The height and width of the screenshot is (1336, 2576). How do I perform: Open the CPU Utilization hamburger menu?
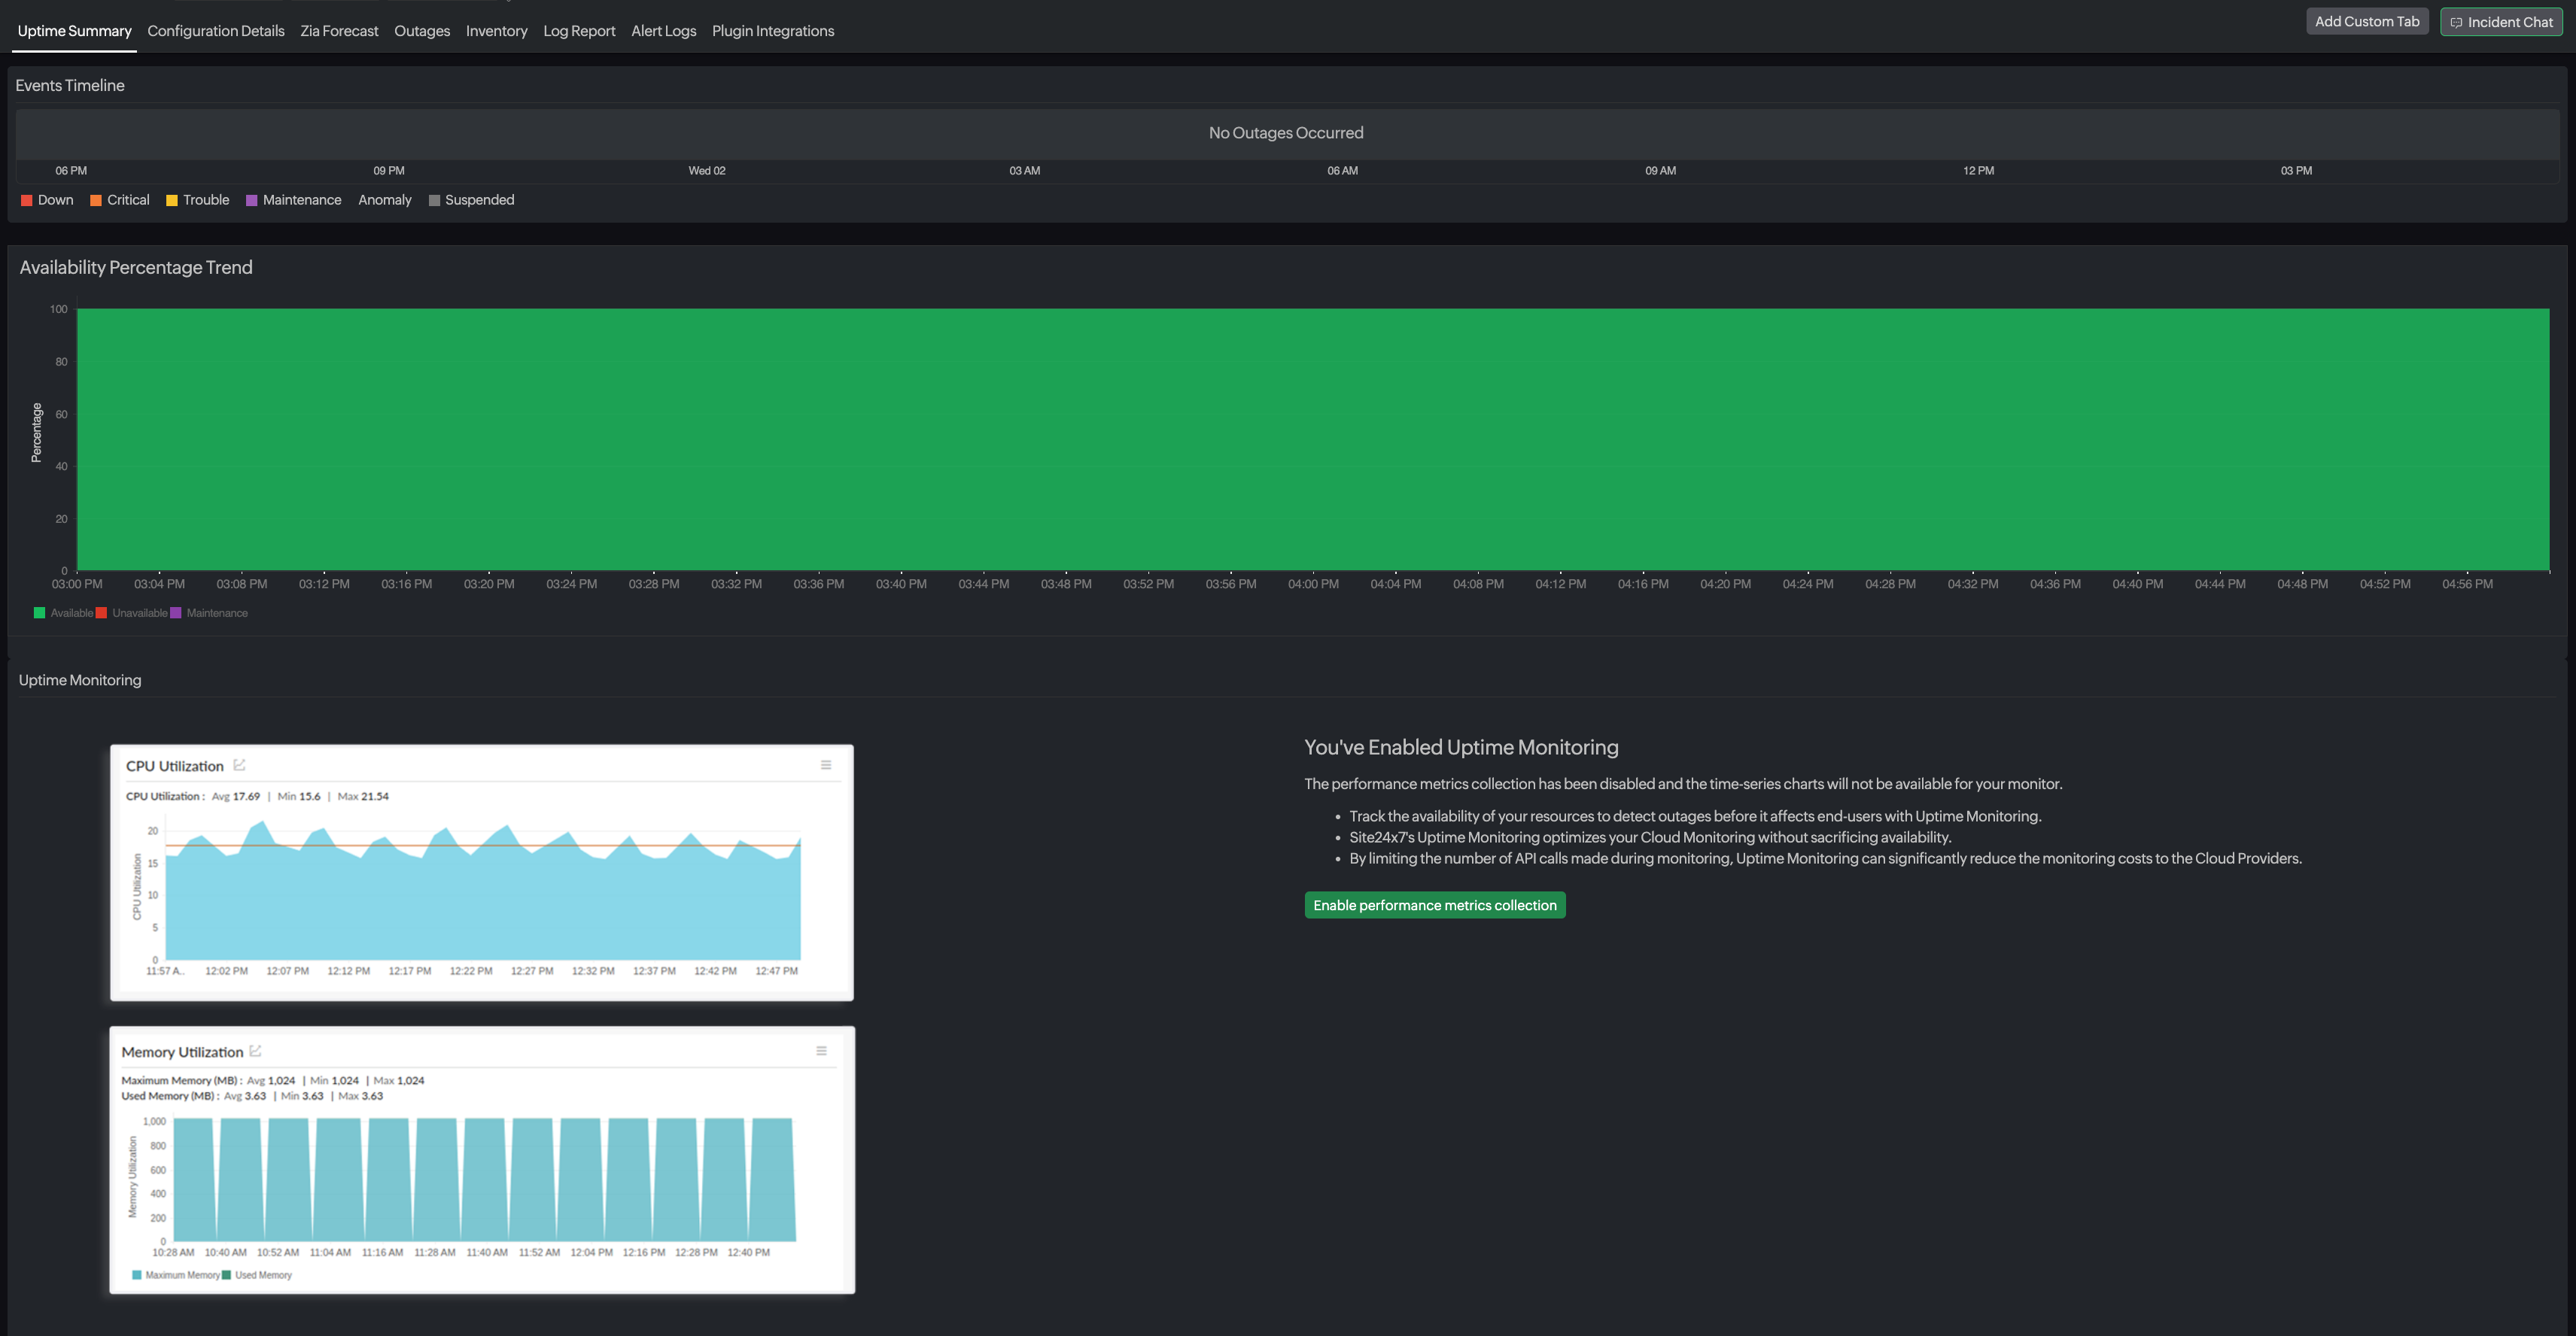click(x=826, y=766)
